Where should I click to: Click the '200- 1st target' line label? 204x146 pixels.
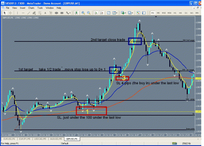(x=188, y=70)
